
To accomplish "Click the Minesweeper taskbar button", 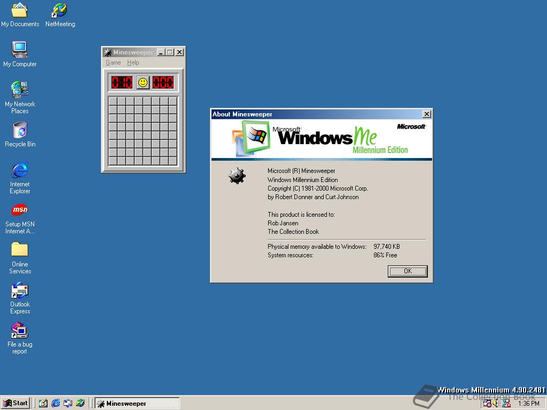I will pyautogui.click(x=137, y=404).
